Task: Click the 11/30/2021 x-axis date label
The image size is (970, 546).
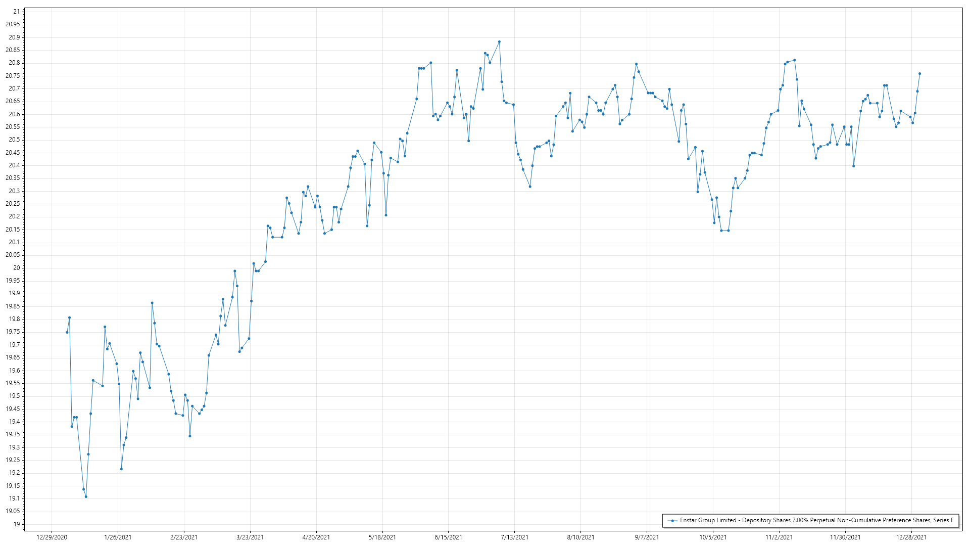Action: click(845, 537)
